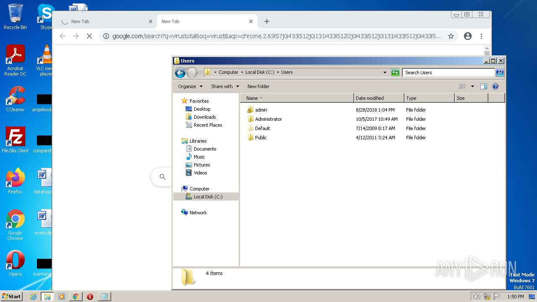Open Music library
This screenshot has height=302, width=537.
click(x=196, y=157)
